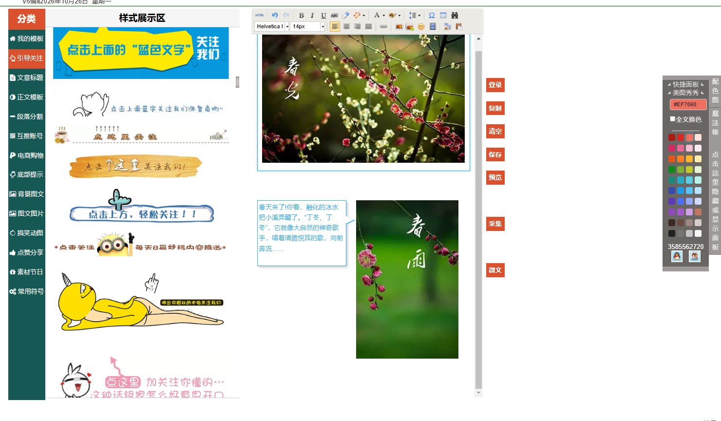721x421 pixels.
Task: Insert a hyperlink with the link icon
Action: [383, 27]
